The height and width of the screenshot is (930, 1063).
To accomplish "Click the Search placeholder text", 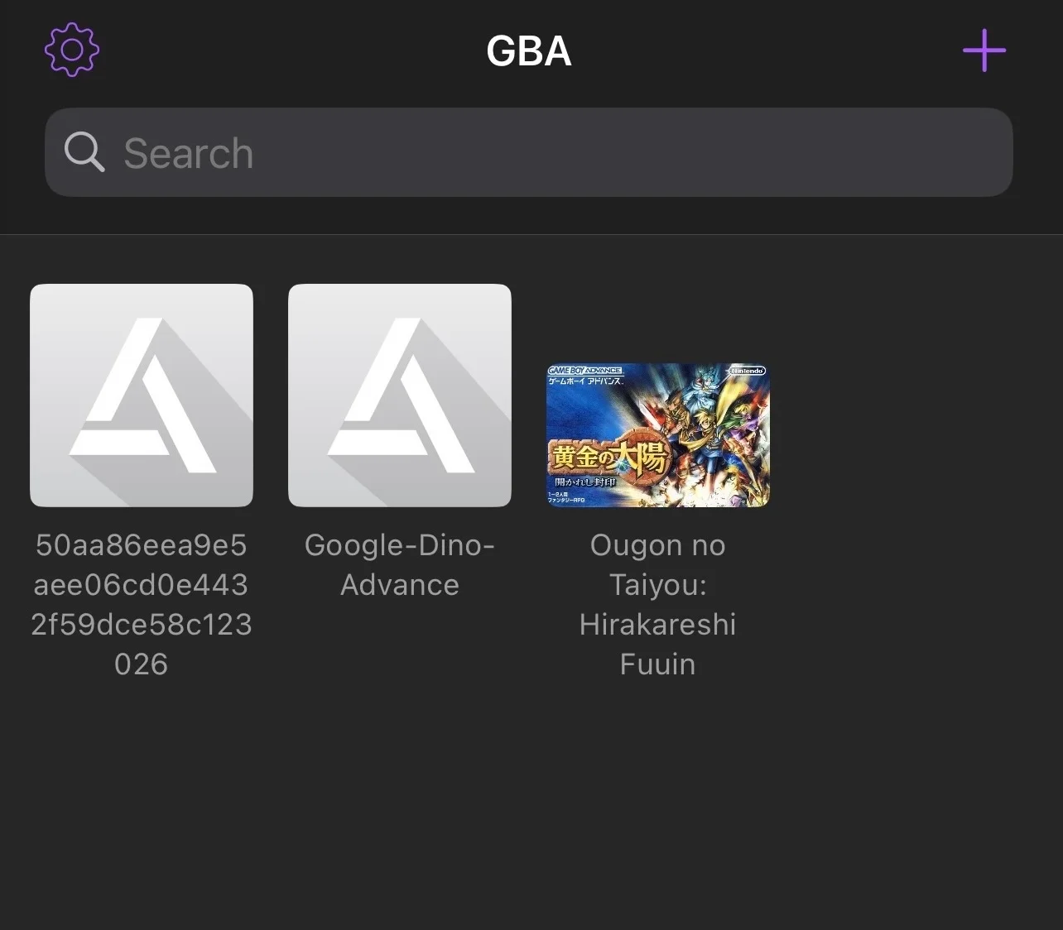I will tap(188, 153).
